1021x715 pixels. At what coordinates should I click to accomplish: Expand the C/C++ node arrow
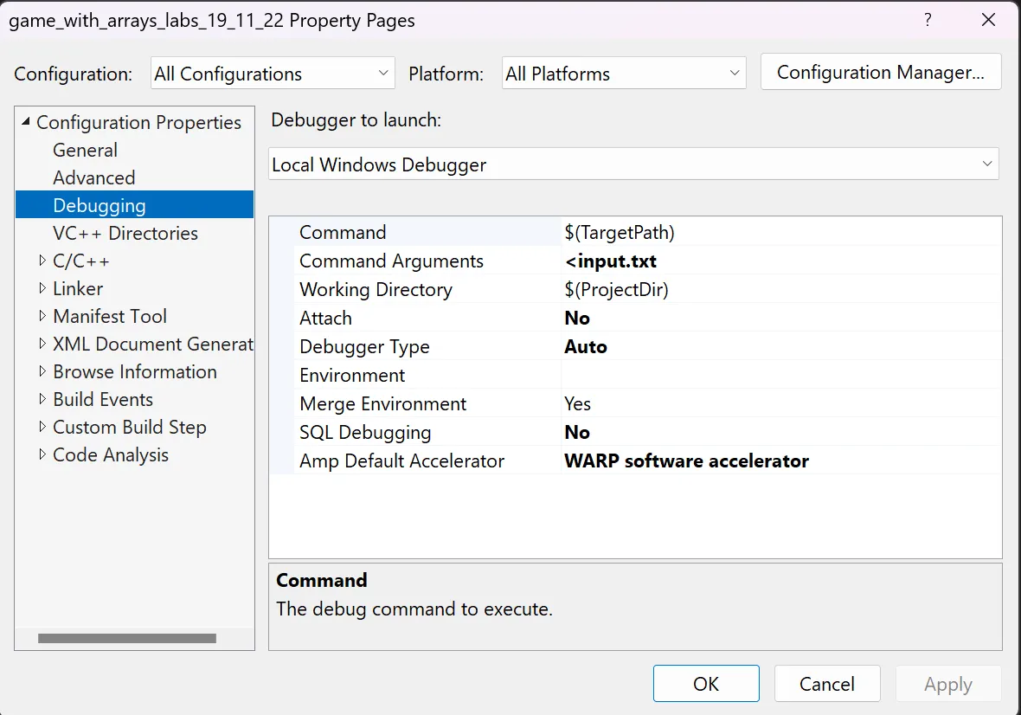coord(42,261)
